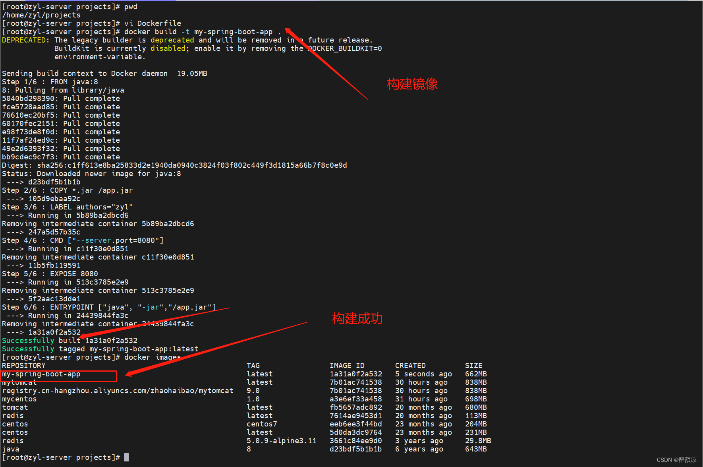Click the '76610ec20bf5: Pull complete' line
Viewport: 703px width, 467px height.
(61, 115)
